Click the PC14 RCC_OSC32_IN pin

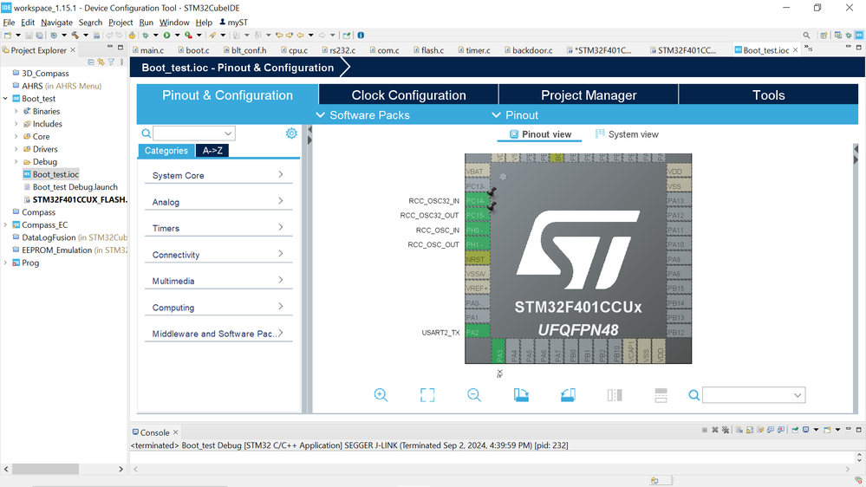click(477, 200)
